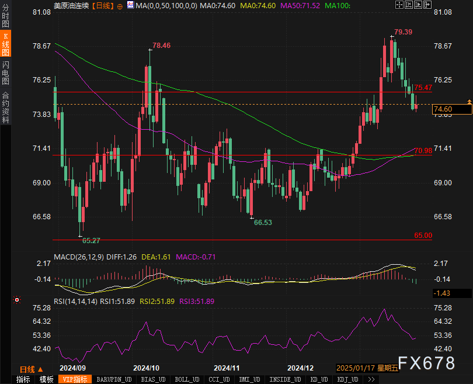Switch to 分时图 side tab
Image resolution: width=473 pixels, height=384 pixels.
coord(6,18)
